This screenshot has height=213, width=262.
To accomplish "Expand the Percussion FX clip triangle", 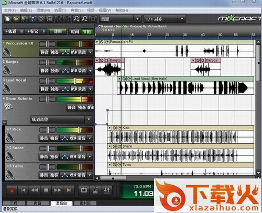I will (97, 42).
